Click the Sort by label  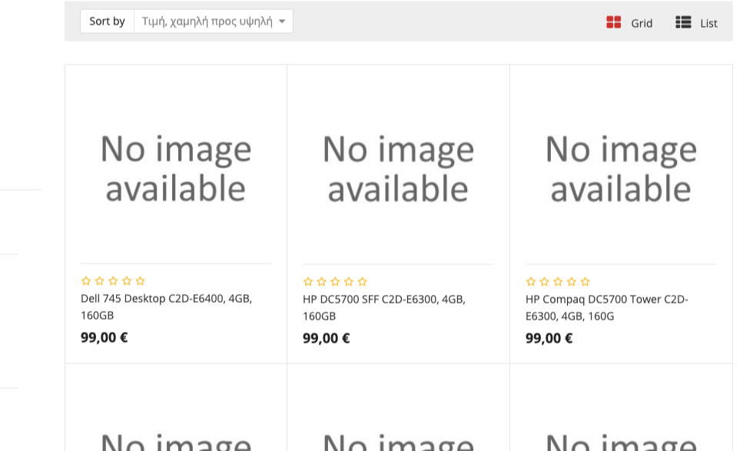pyautogui.click(x=107, y=22)
